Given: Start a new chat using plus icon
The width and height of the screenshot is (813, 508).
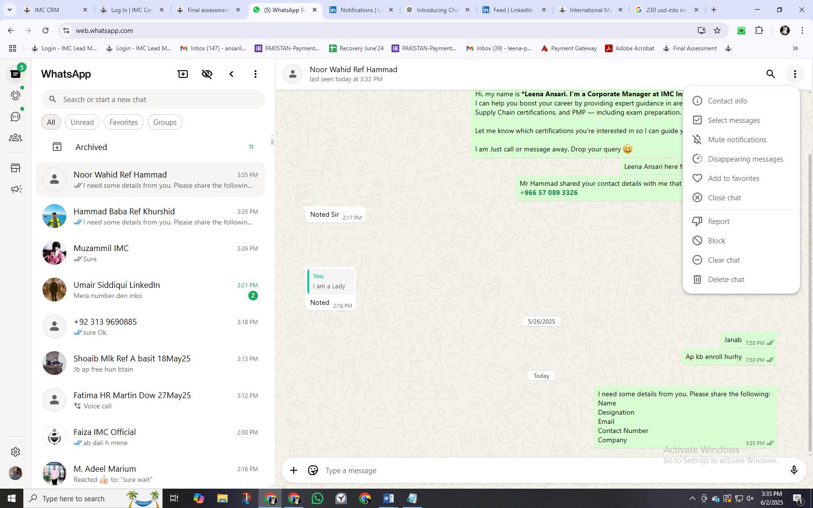Looking at the screenshot, I should point(183,74).
